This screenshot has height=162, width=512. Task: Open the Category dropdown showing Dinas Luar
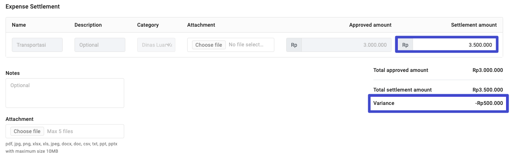[x=156, y=45]
